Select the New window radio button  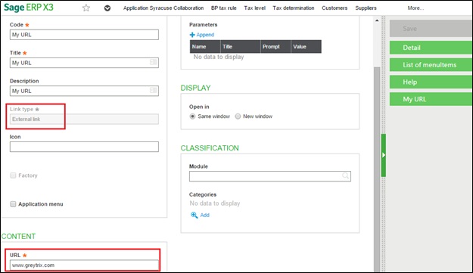pyautogui.click(x=238, y=116)
